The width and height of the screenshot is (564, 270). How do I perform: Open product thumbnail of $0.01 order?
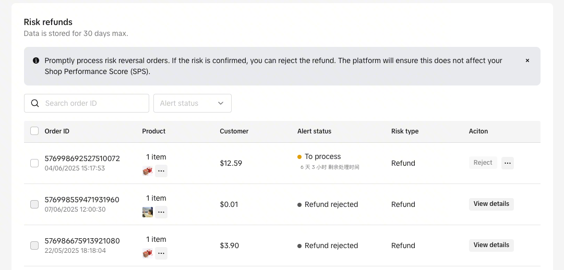(148, 212)
